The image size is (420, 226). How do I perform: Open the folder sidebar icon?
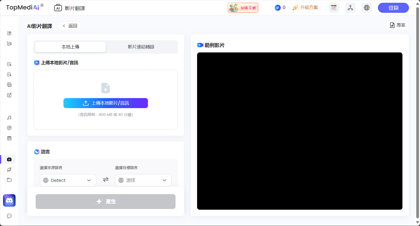9,180
